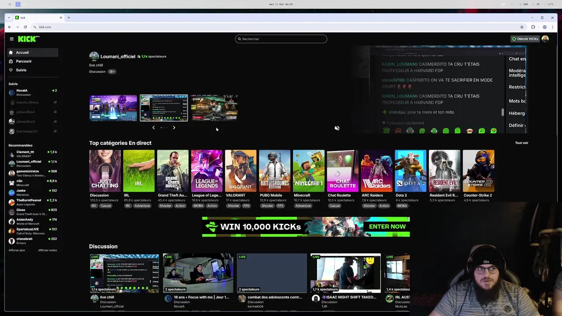Open the tab search dropdown arrow
Image resolution: width=562 pixels, height=316 pixels.
pos(9,18)
